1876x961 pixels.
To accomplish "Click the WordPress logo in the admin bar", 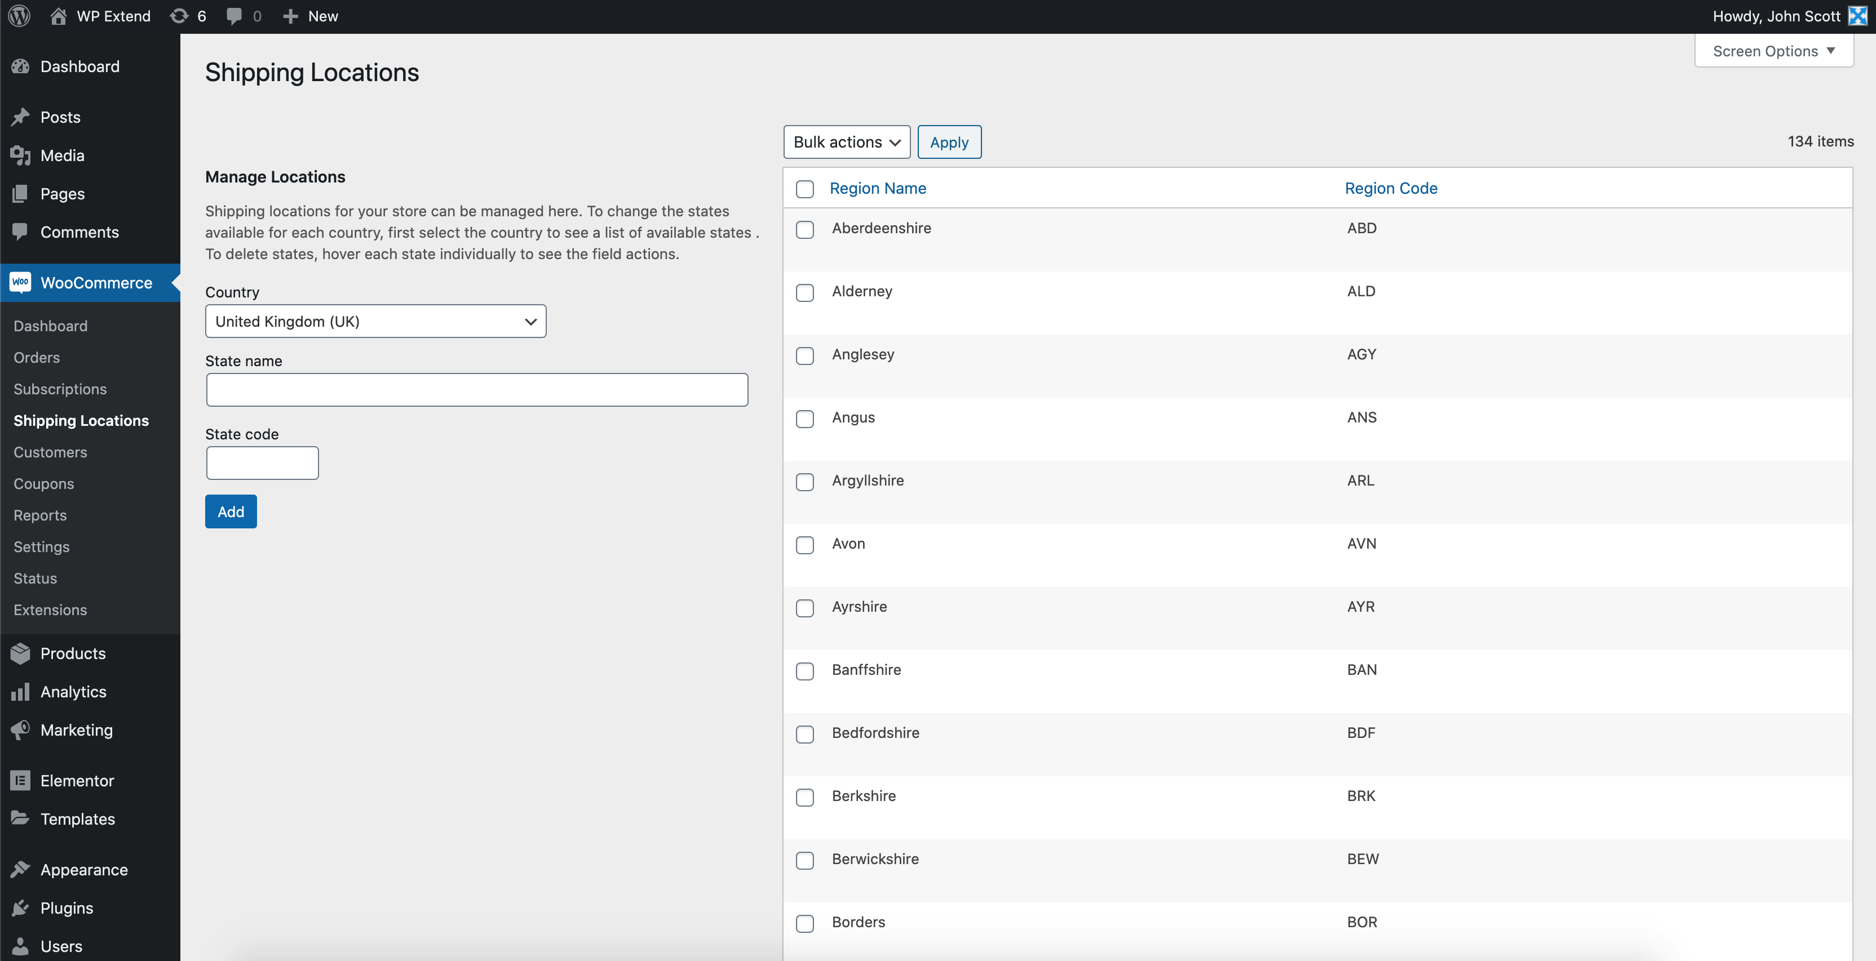I will (x=18, y=15).
